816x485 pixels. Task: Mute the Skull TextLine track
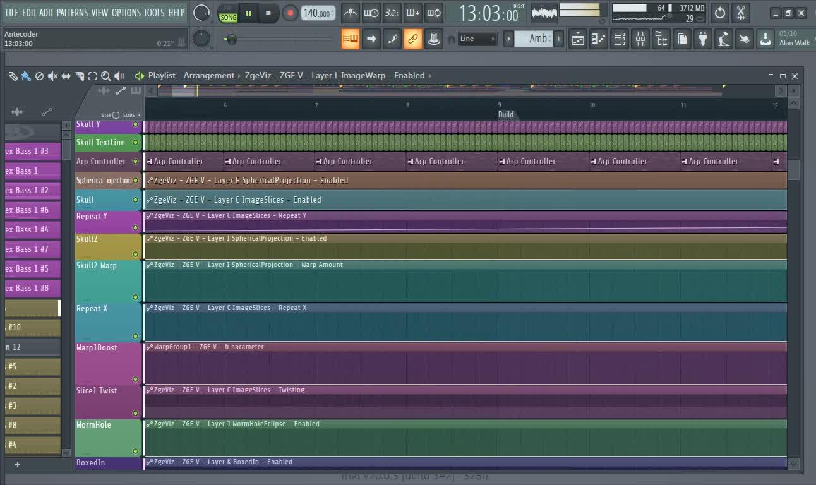click(135, 143)
